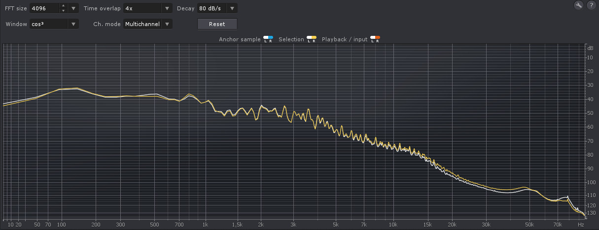Click the "300" frequency axis label
This screenshot has height=230, width=599.
pos(121,224)
